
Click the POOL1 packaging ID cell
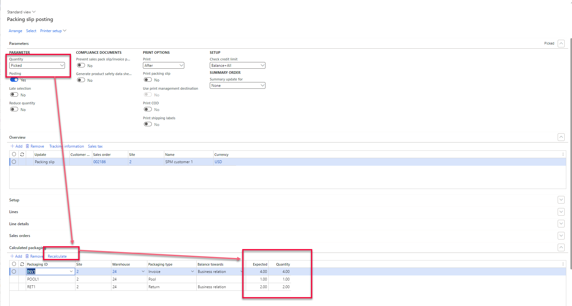click(51, 279)
